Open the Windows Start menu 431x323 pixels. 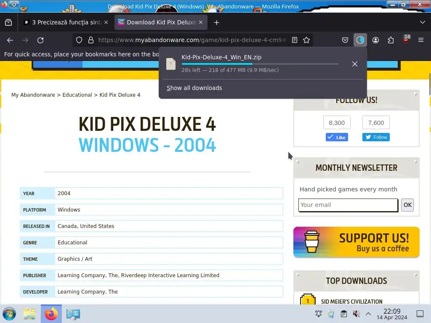click(9, 314)
